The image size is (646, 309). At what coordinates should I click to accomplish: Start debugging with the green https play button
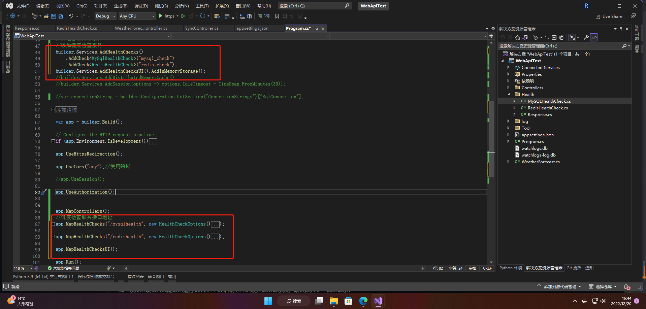click(161, 16)
